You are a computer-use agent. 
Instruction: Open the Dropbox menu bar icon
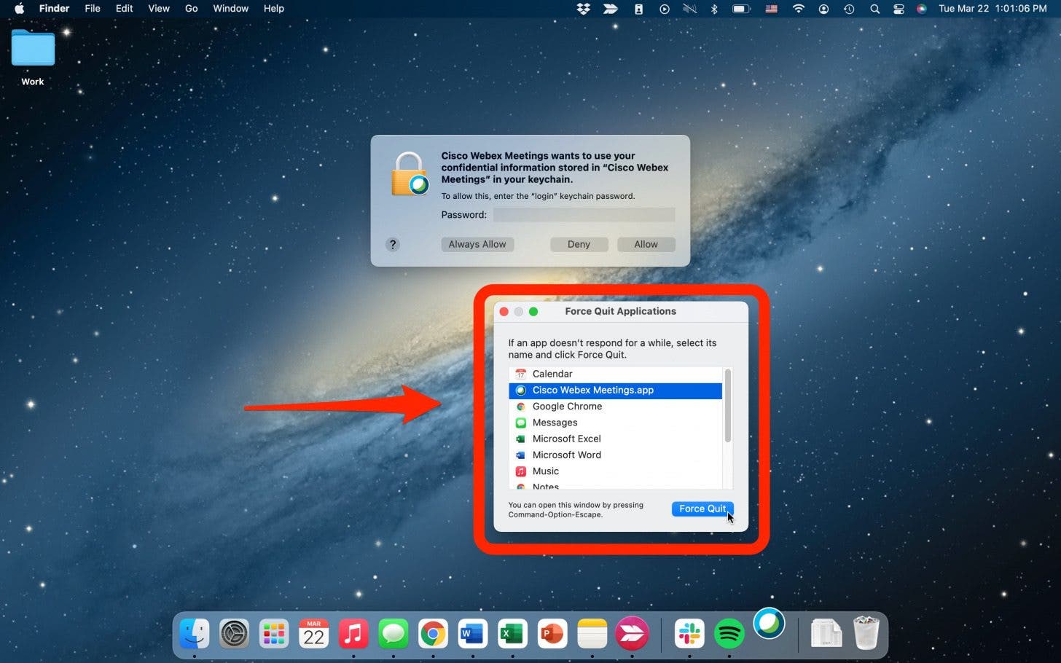tap(583, 9)
